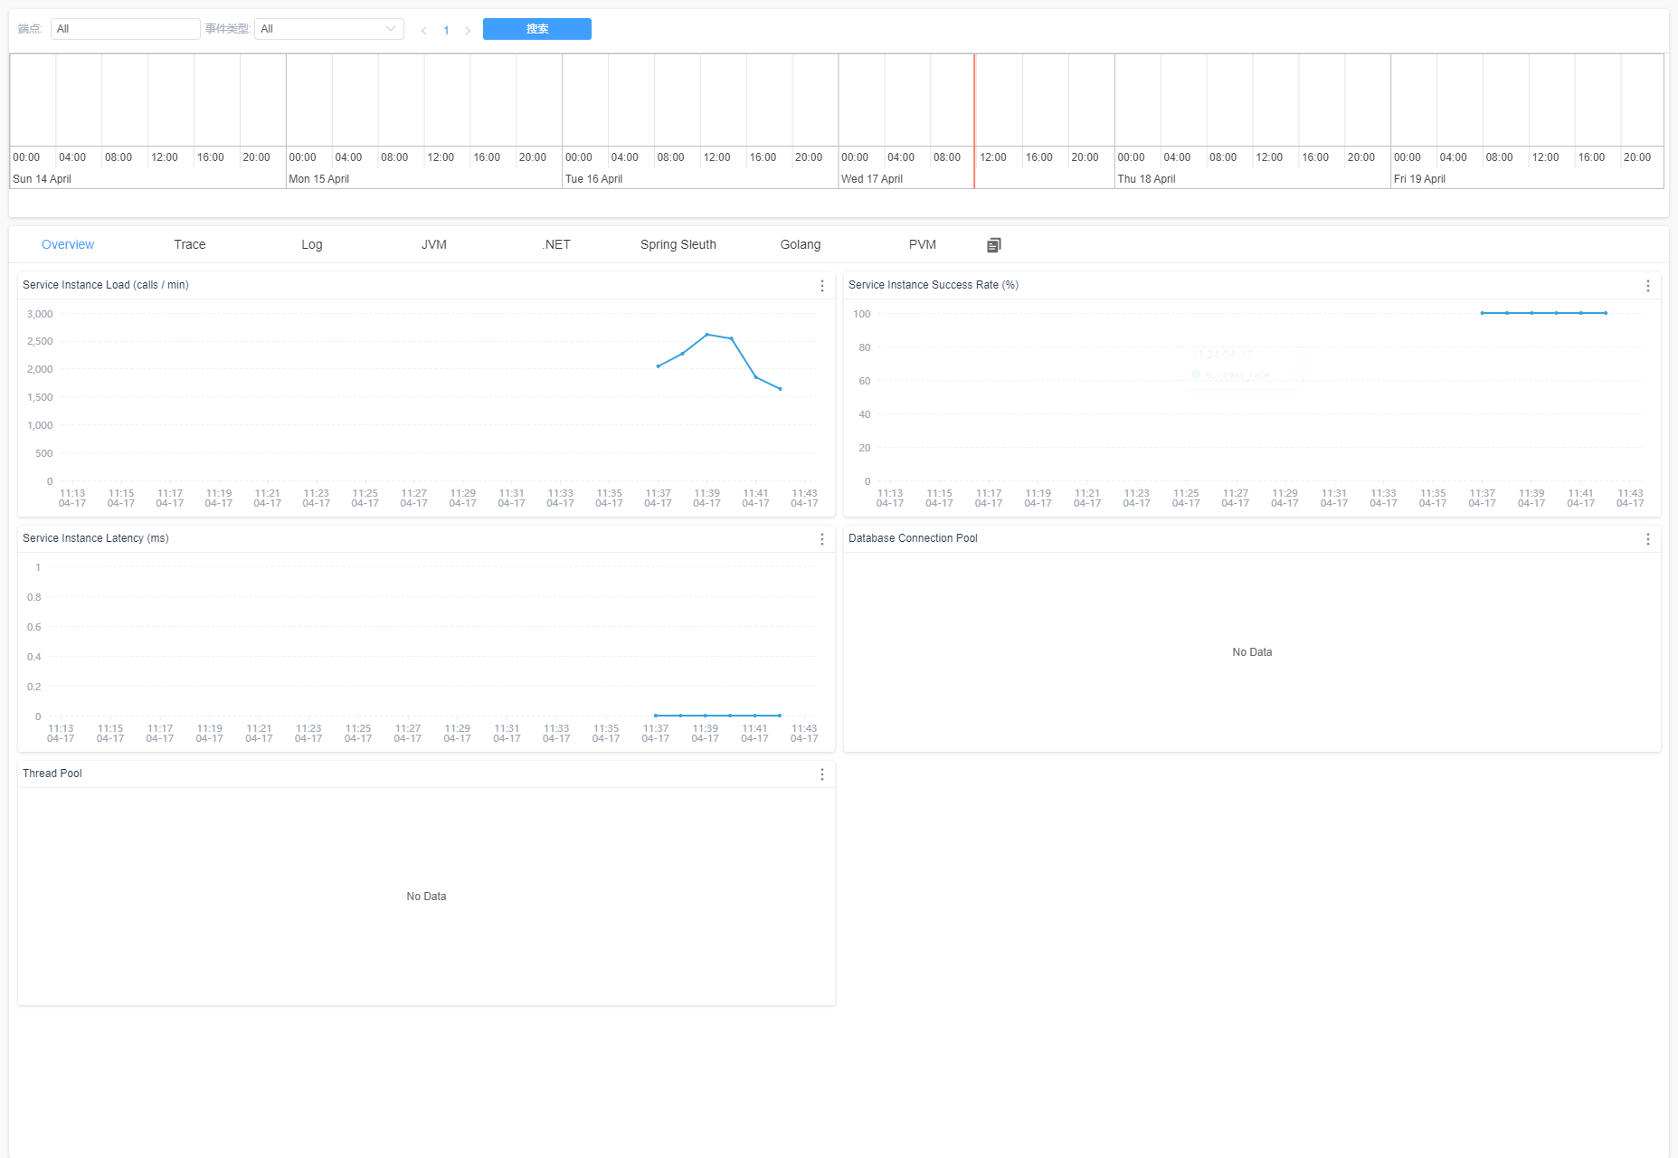The image size is (1678, 1158).
Task: Open the Service Instance Load options menu
Action: point(821,286)
